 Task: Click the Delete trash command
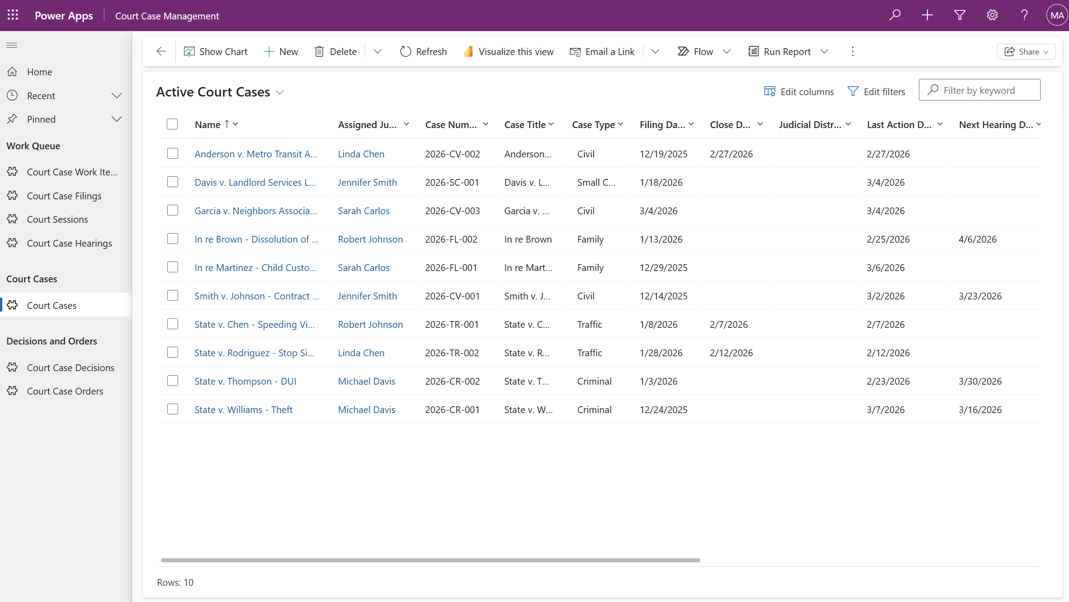(x=336, y=51)
